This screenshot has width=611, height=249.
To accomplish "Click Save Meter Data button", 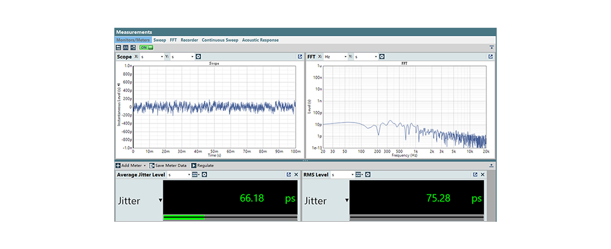I will click(167, 165).
